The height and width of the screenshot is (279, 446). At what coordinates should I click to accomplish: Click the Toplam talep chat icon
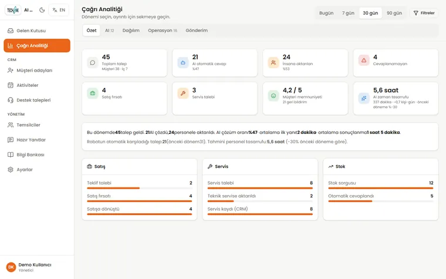(93, 63)
